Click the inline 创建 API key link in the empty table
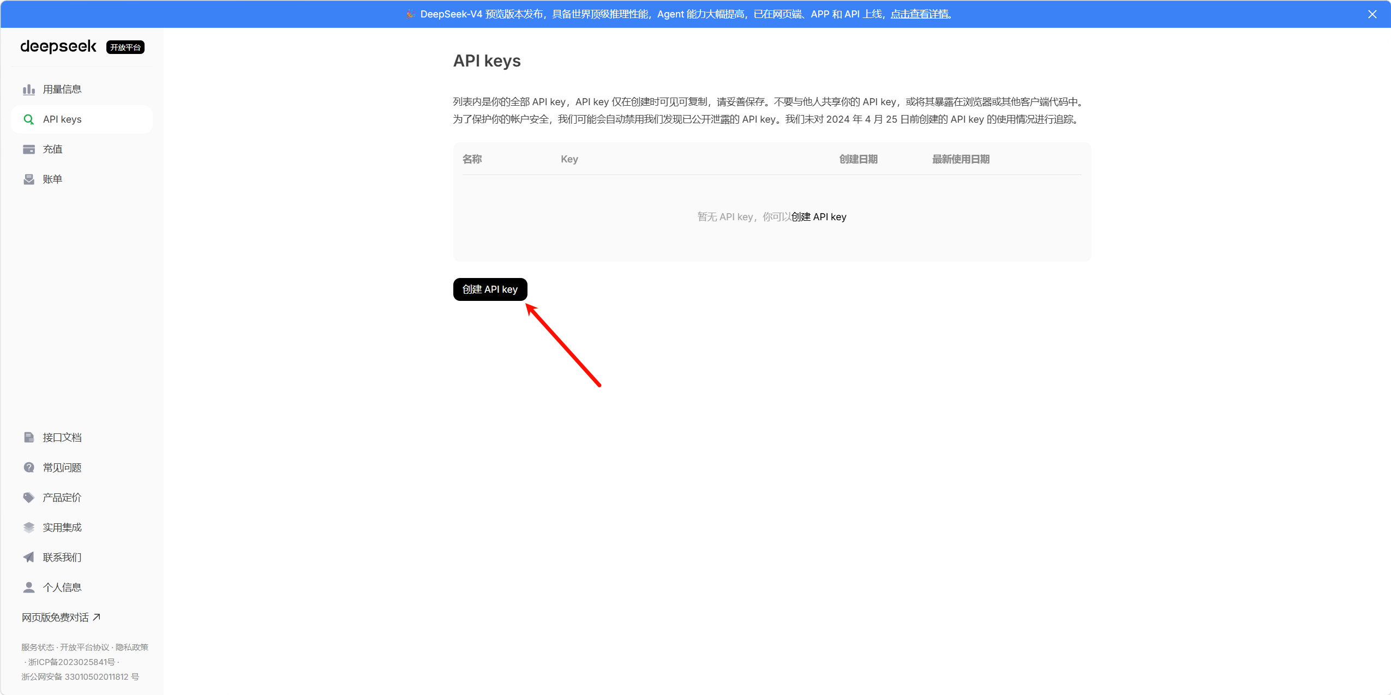Image resolution: width=1391 pixels, height=695 pixels. pyautogui.click(x=819, y=217)
